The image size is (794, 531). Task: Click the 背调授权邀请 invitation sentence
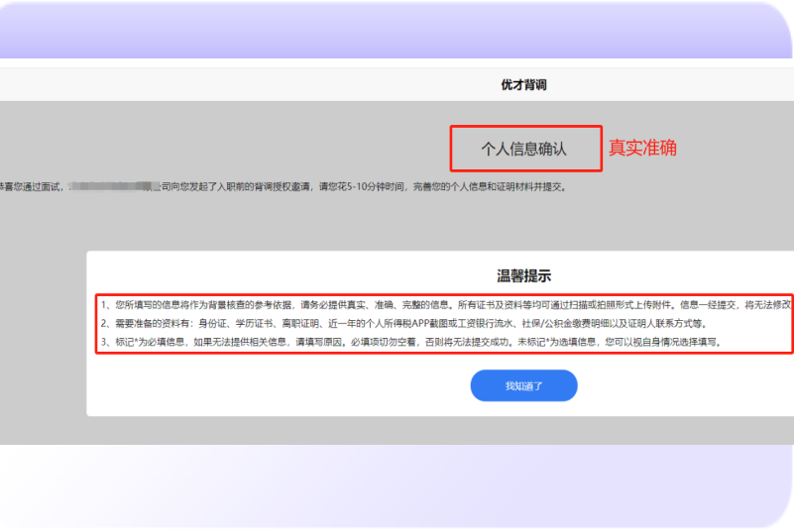[x=284, y=187]
